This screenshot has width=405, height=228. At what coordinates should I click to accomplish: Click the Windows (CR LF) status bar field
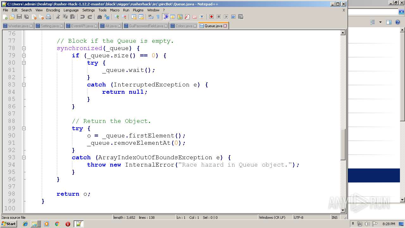pos(275,218)
